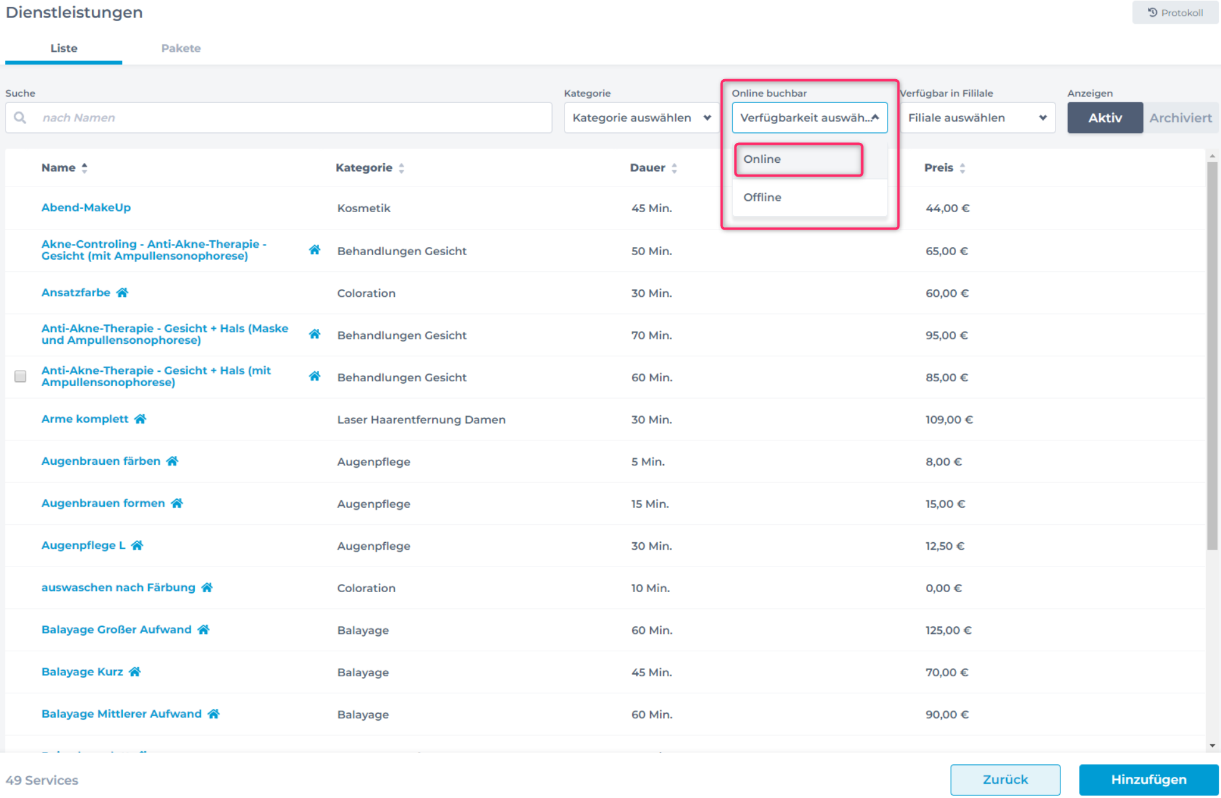Switch the display to Archiviert services
This screenshot has width=1221, height=798.
[1180, 118]
